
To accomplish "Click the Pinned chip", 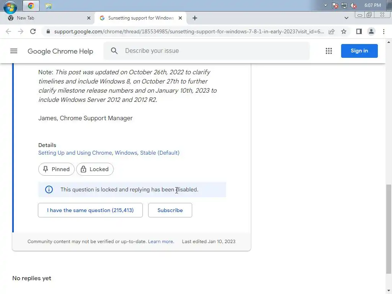I will pos(56,169).
